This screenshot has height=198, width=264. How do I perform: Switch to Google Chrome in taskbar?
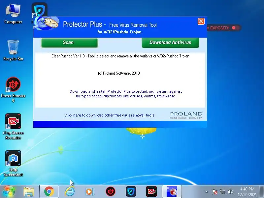coord(49,192)
